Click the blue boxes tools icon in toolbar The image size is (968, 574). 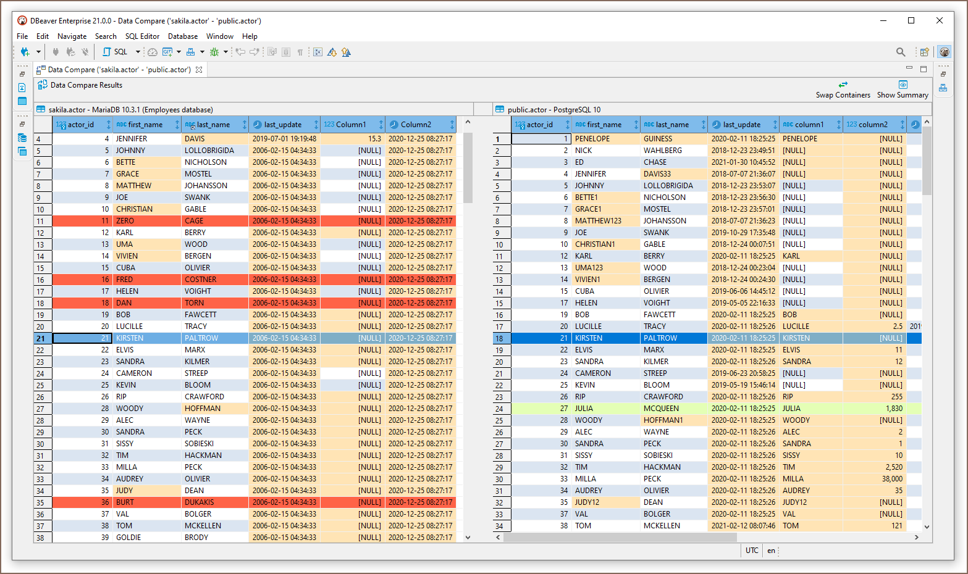[x=191, y=52]
